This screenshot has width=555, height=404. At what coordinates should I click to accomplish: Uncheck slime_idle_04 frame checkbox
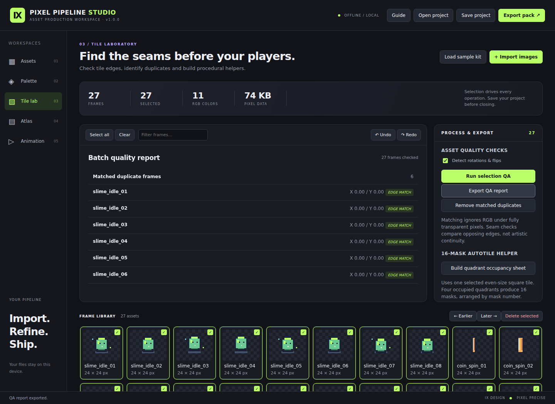257,332
